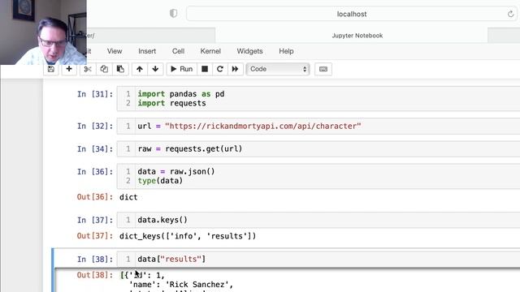Copy selected cells icon
Image resolution: width=520 pixels, height=292 pixels.
click(x=104, y=69)
